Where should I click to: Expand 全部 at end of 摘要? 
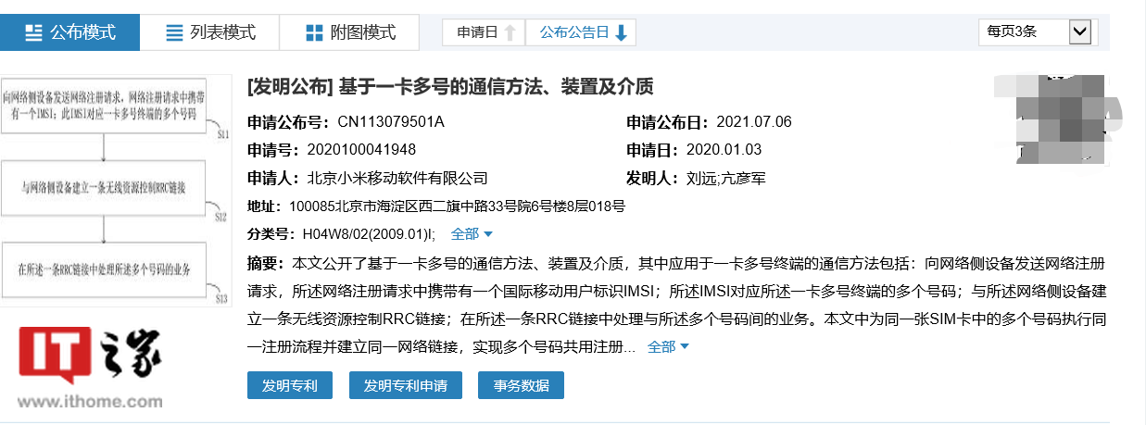pyautogui.click(x=669, y=347)
